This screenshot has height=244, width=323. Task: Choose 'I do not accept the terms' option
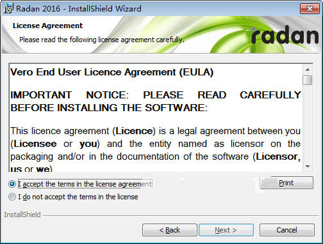[12, 197]
